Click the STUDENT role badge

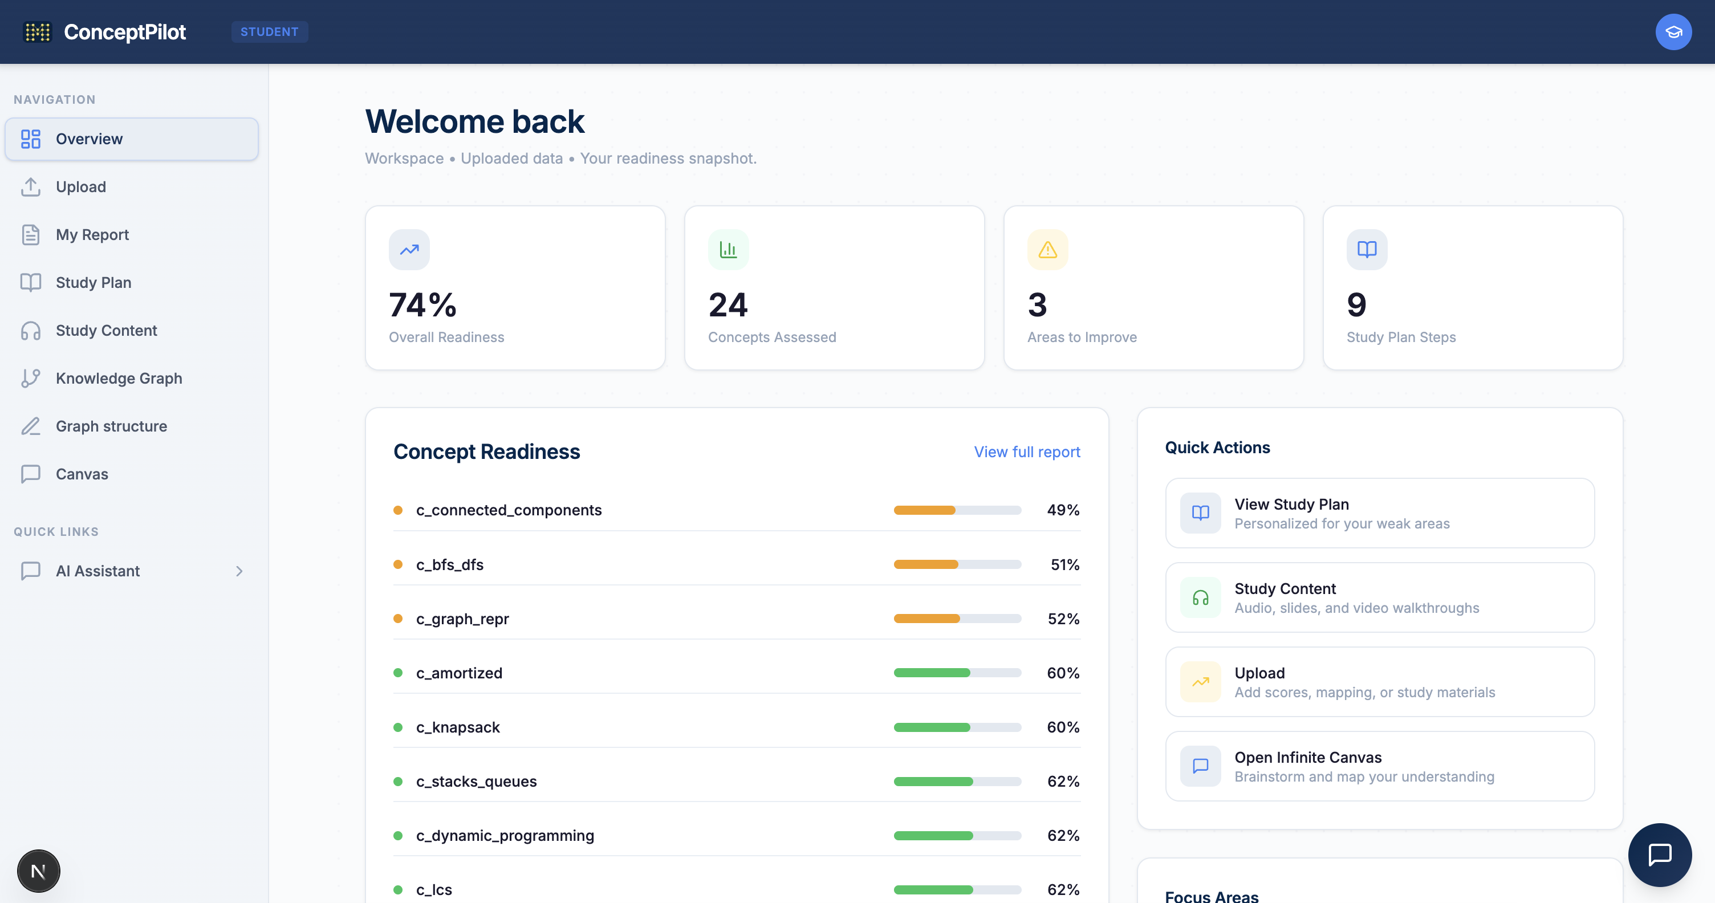pos(269,32)
